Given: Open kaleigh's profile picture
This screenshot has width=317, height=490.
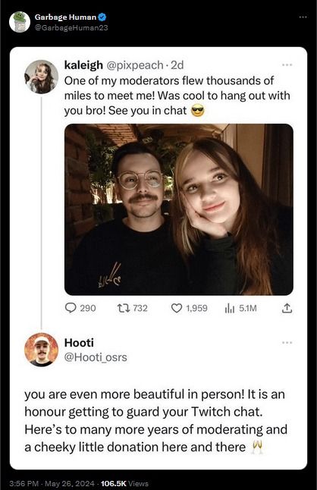Looking at the screenshot, I should pyautogui.click(x=41, y=77).
